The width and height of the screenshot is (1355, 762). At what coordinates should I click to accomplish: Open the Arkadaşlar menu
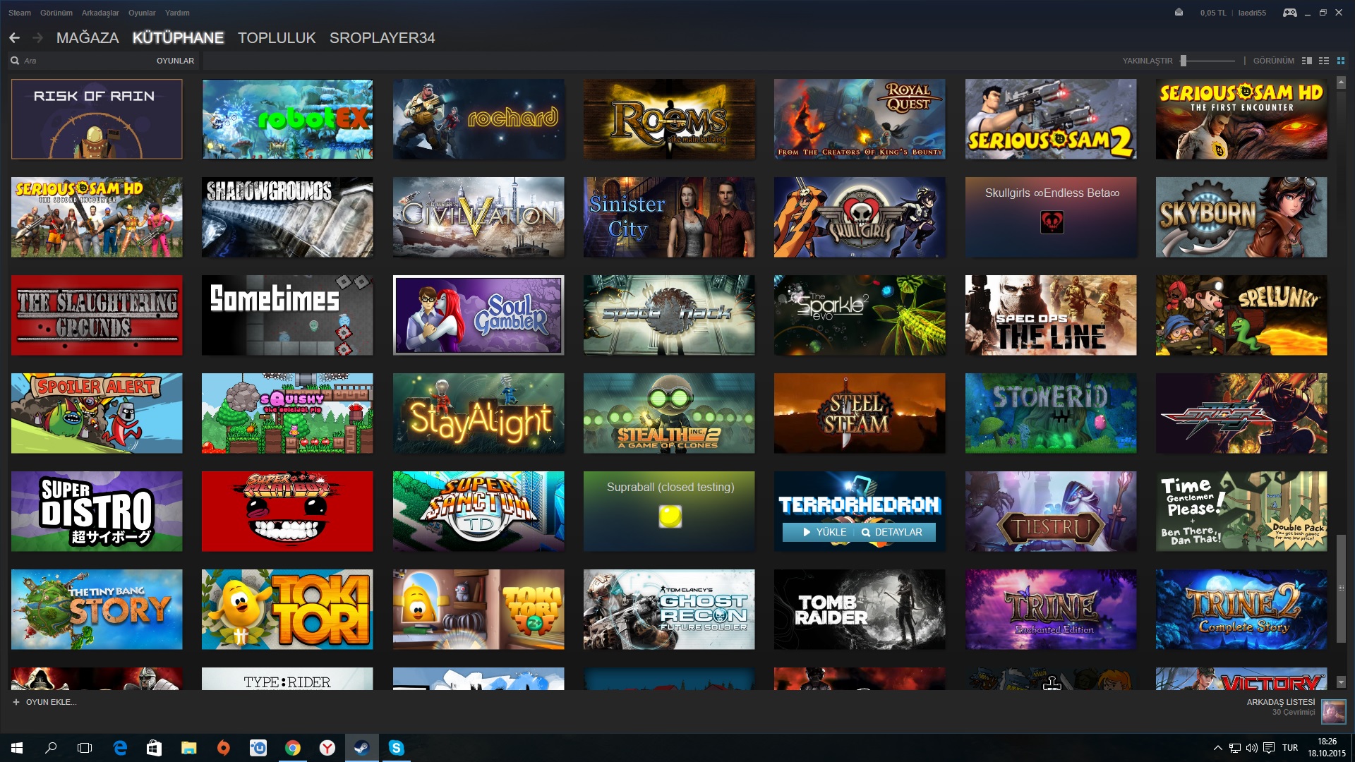click(100, 13)
